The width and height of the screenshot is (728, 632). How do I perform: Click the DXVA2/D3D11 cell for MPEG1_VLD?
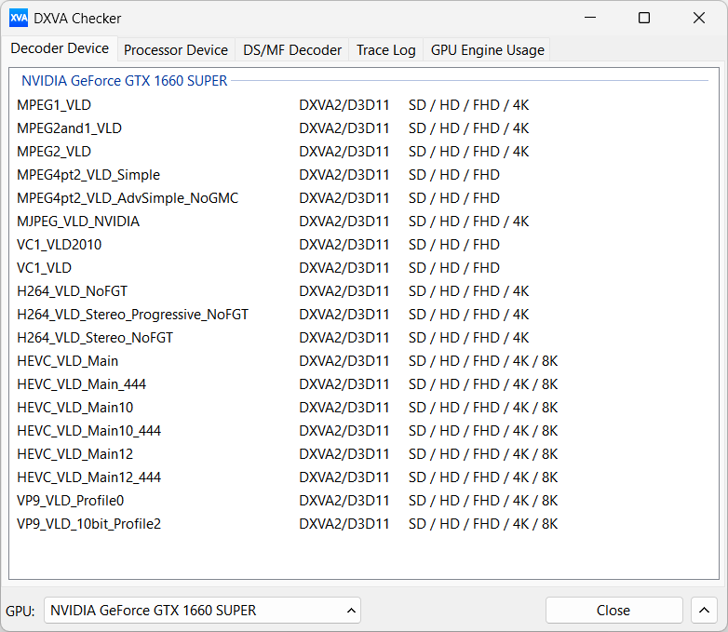pos(344,105)
